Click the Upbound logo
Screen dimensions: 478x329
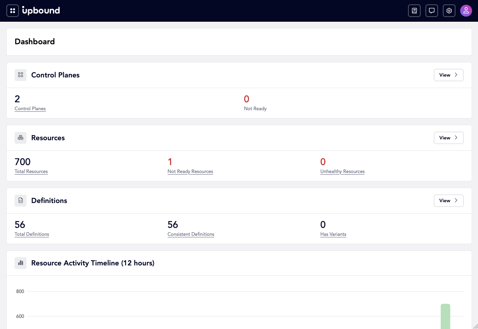(41, 10)
